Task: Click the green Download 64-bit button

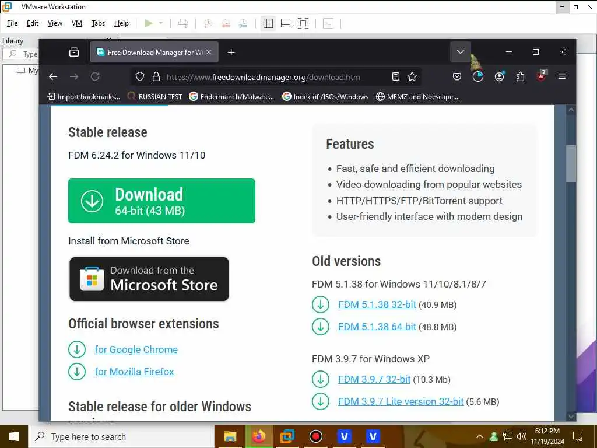Action: coord(162,201)
